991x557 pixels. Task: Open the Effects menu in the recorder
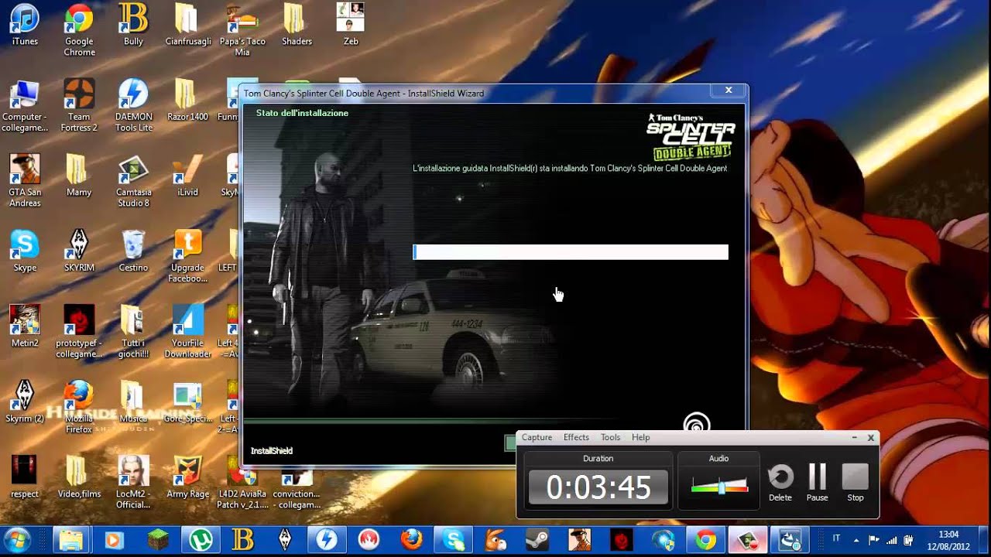[576, 437]
